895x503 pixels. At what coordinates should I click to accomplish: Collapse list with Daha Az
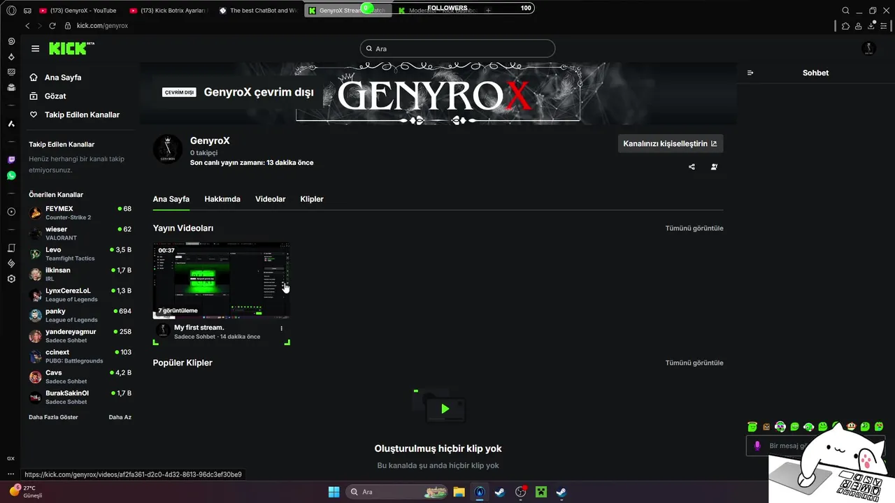click(120, 417)
